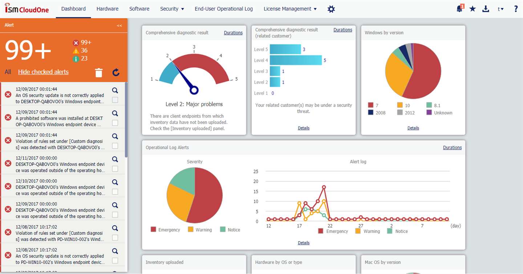The image size is (523, 274).
Task: Check the 12/08/2017 PD-WIN10-002 OS security update checkbox
Action: point(115,261)
